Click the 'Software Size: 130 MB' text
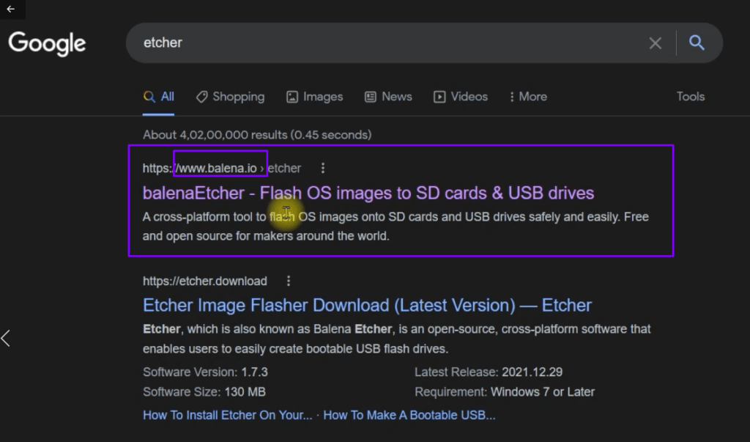The height and width of the screenshot is (442, 750). click(x=204, y=392)
